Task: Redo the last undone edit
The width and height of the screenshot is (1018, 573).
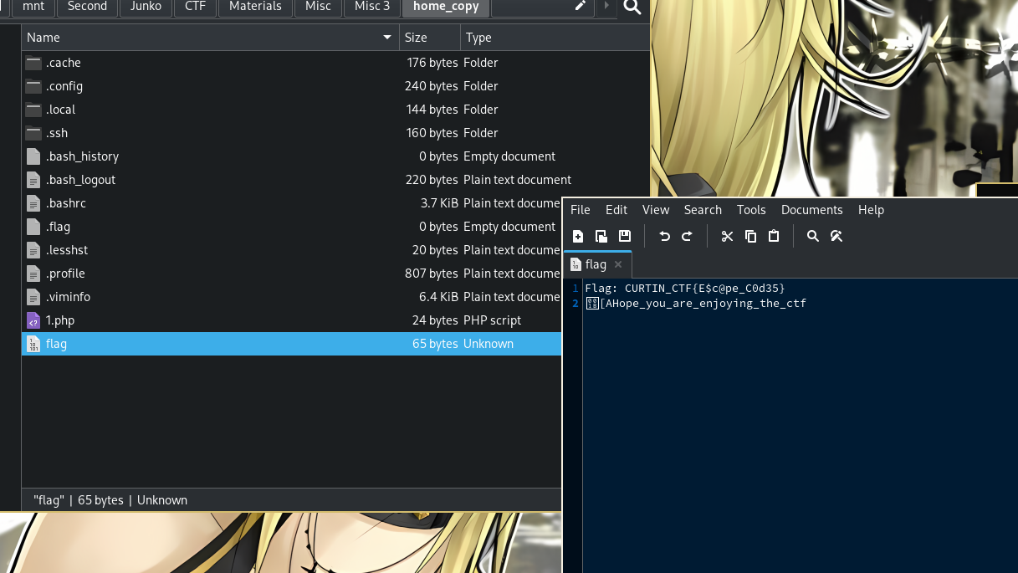Action: coord(687,237)
